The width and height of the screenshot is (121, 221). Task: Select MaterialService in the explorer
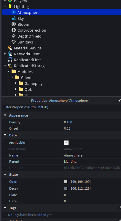tap(28, 48)
